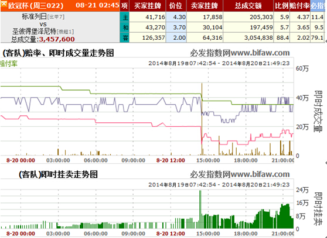Click the 8-20 12:00 marker on the odds chart
The height and width of the screenshot is (238, 327).
[171, 160]
